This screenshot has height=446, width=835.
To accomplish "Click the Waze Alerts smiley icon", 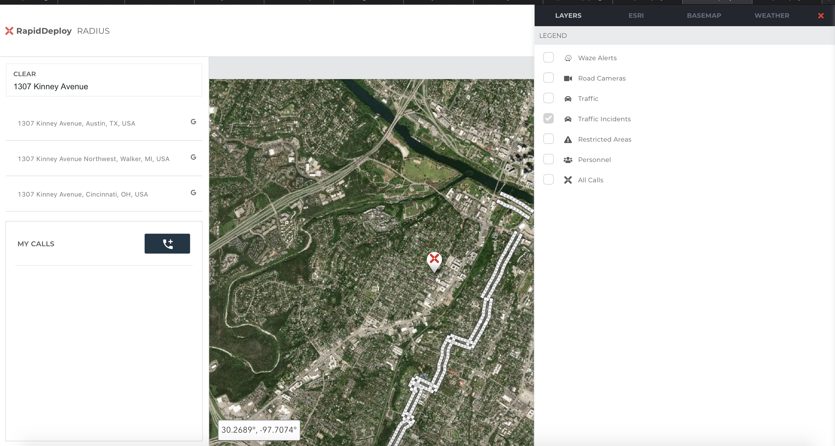I will (568, 58).
